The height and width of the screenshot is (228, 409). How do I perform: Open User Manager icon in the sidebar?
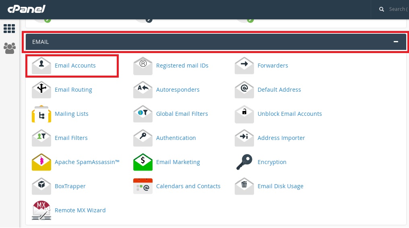[10, 48]
